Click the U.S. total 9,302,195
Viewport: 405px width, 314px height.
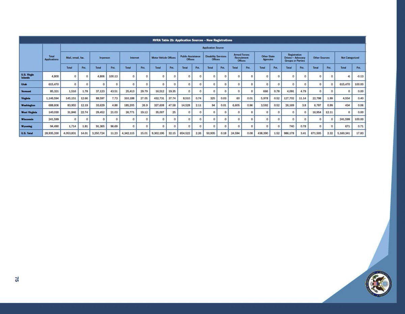click(157, 134)
